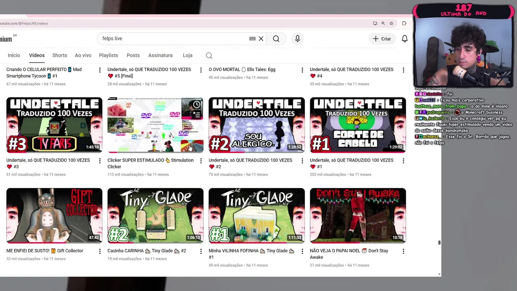Open Stimulation Clicker video thumbnail
This screenshot has width=517, height=291.
coord(156,125)
